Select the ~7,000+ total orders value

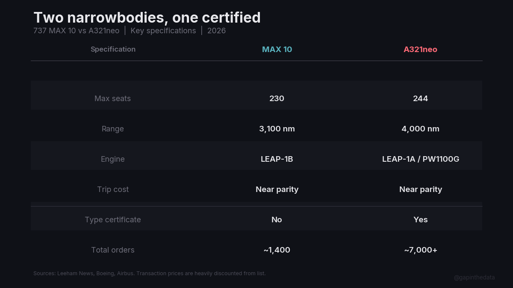[420, 250]
